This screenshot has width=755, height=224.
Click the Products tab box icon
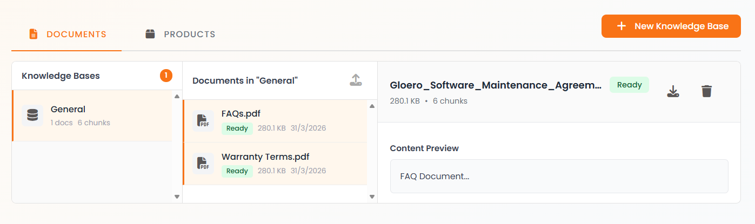click(x=150, y=34)
